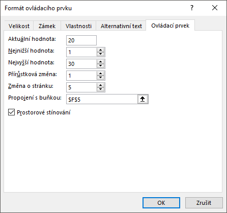Go to the Alternativní text tab

click(121, 26)
